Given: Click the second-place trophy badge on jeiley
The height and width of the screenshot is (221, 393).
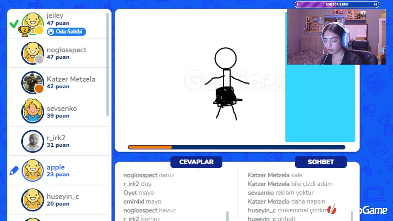Looking at the screenshot, I should (x=25, y=31).
